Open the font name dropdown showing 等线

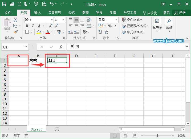52,20
